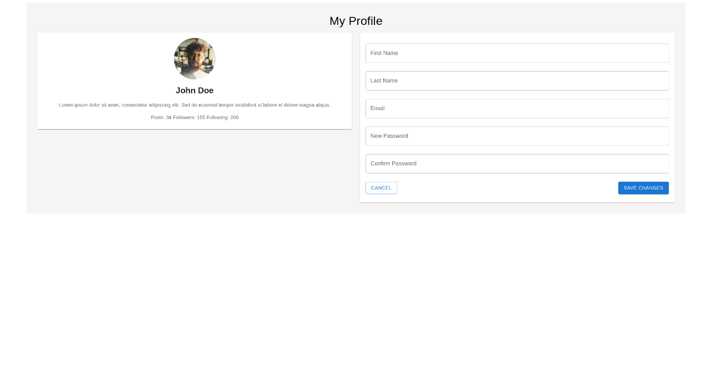Click the John Doe name heading

pyautogui.click(x=195, y=90)
